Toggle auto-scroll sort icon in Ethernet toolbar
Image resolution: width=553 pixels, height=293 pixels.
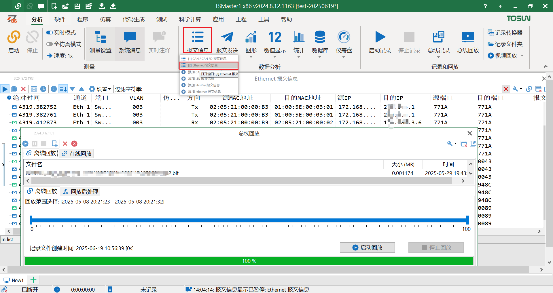coord(63,89)
